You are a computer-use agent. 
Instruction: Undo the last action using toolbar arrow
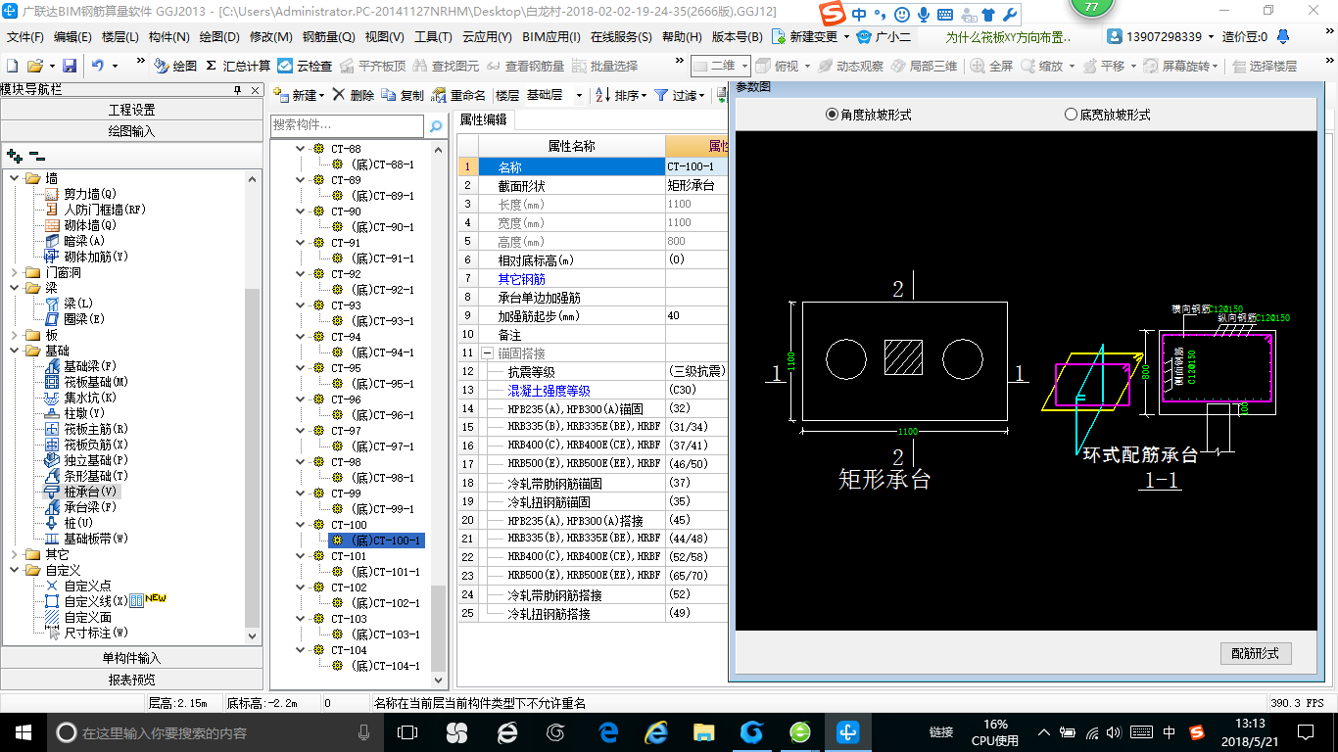(98, 66)
